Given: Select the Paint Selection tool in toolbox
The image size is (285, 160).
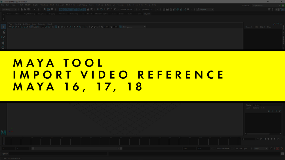Looking at the screenshot, I should tap(3, 38).
